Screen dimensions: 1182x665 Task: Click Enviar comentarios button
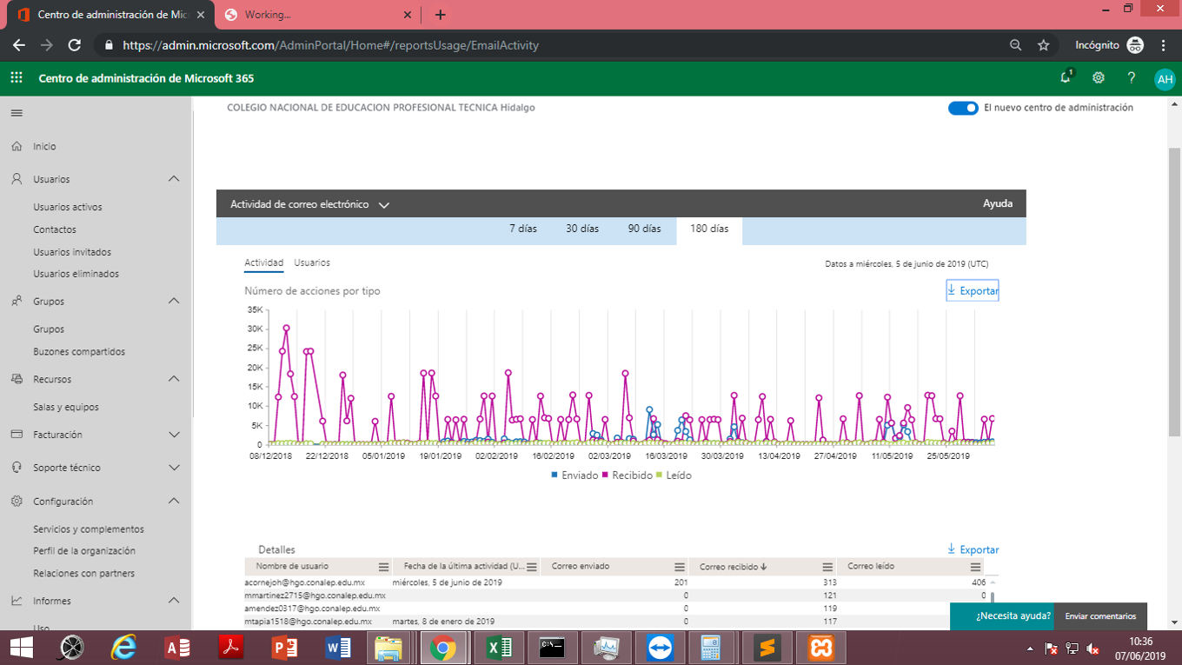(1100, 616)
